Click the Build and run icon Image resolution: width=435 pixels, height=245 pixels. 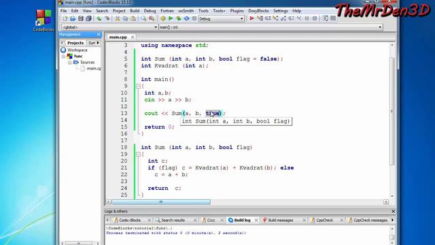click(179, 18)
